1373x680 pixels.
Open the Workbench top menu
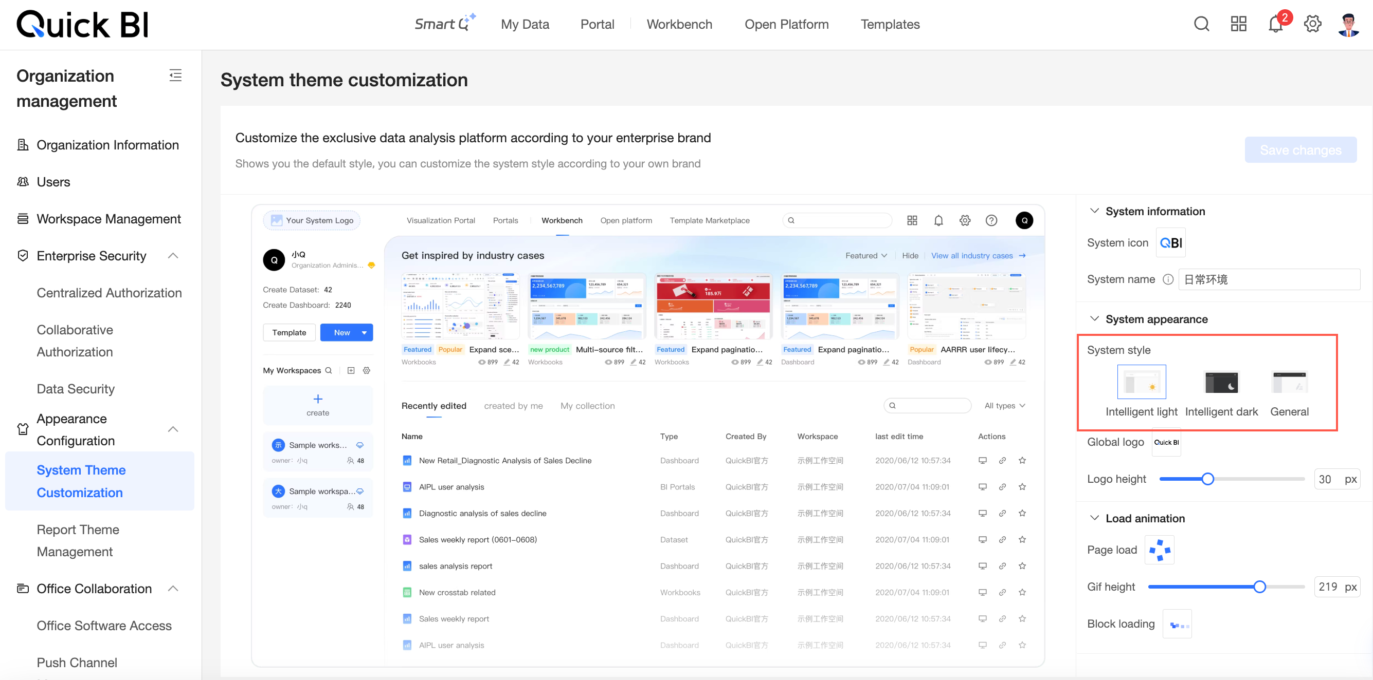coord(679,24)
